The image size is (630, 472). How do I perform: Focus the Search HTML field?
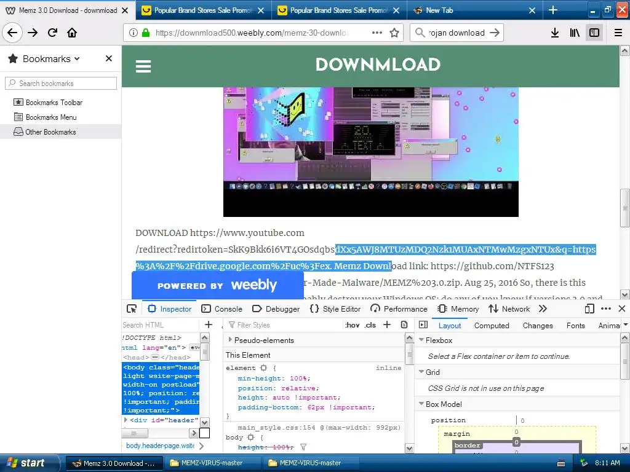(x=160, y=324)
